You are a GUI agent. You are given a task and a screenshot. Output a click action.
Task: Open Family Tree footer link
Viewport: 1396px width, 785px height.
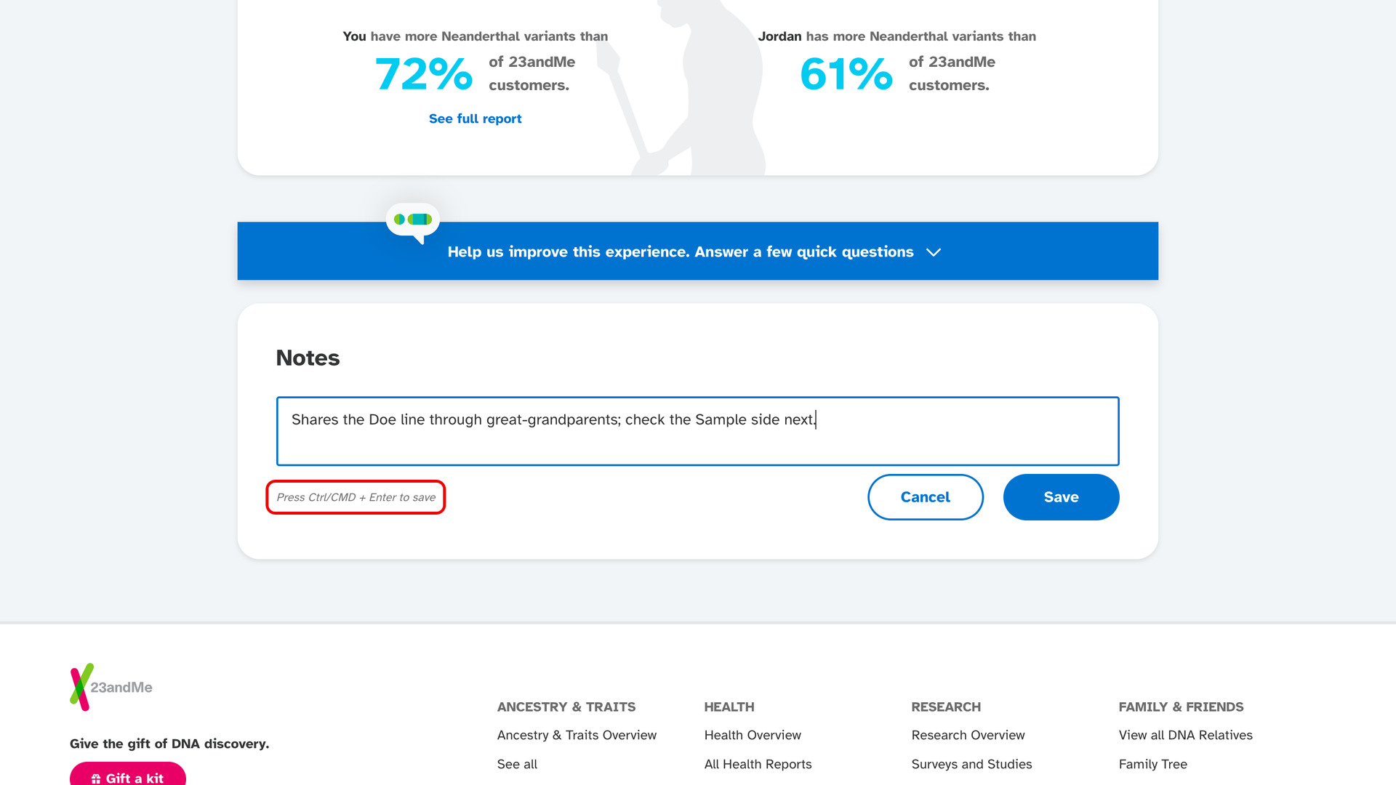[1152, 764]
